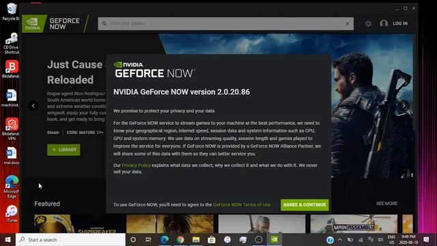The height and width of the screenshot is (246, 437).
Task: Click the Get Help tray icon
Action: 330,240
